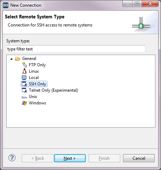Click the Windows flag icon
The width and height of the screenshot is (161, 170).
click(x=24, y=103)
